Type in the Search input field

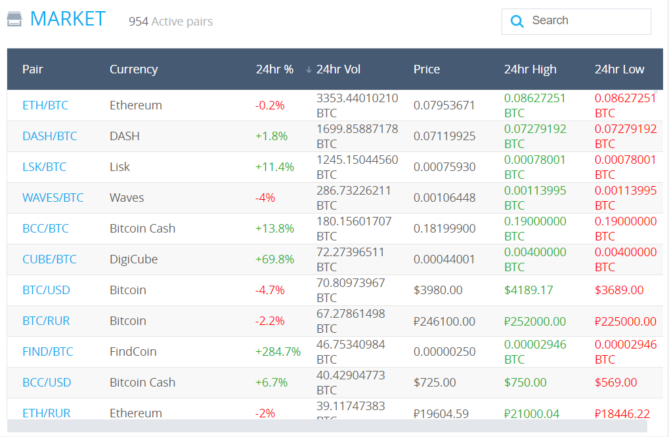[588, 21]
